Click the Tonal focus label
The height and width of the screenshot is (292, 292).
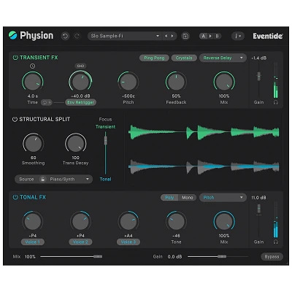105,179
